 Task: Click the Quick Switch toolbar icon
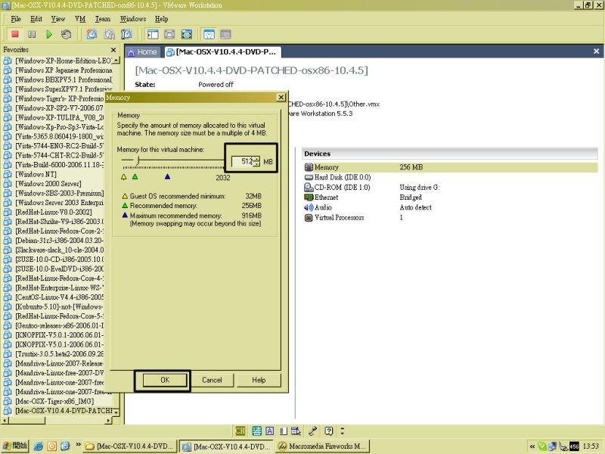169,34
